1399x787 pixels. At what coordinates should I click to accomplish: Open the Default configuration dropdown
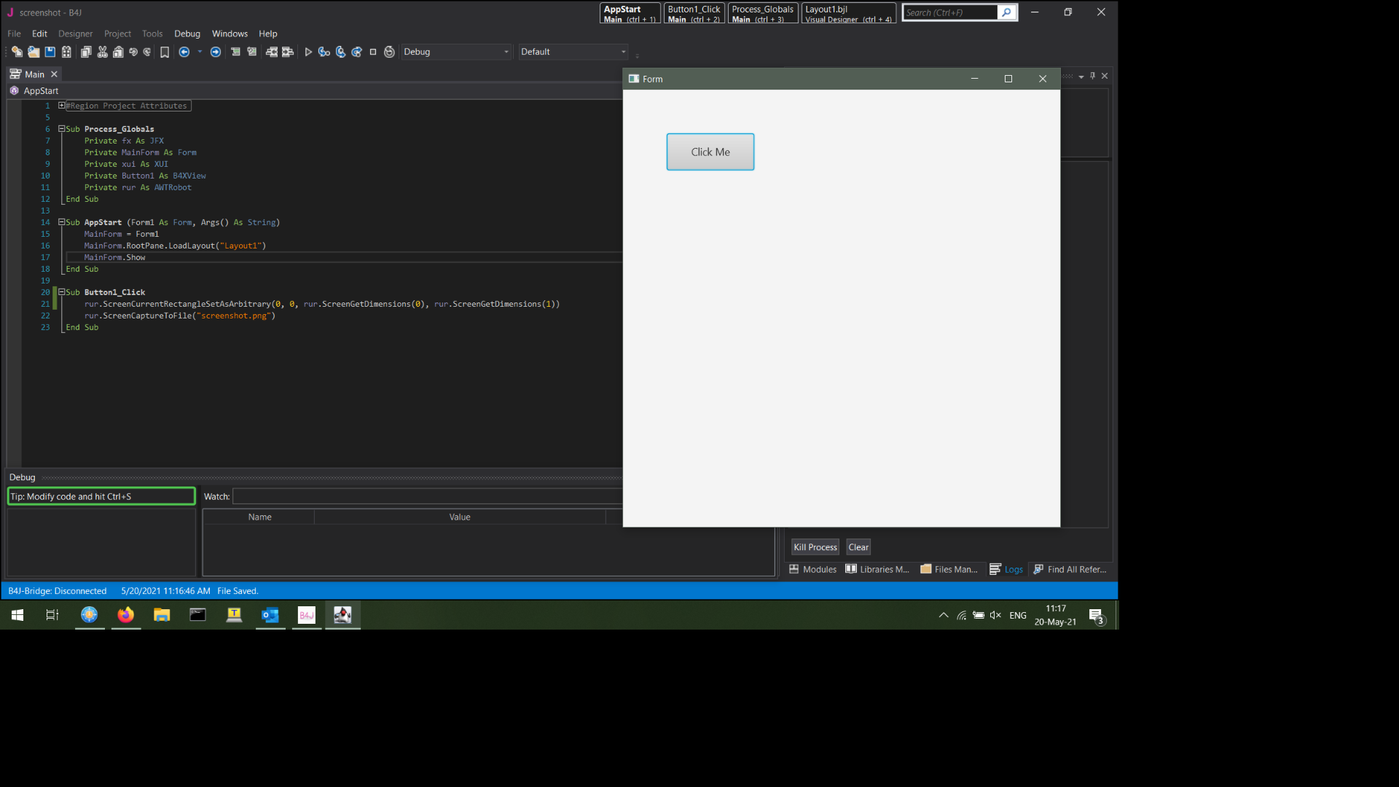point(573,52)
